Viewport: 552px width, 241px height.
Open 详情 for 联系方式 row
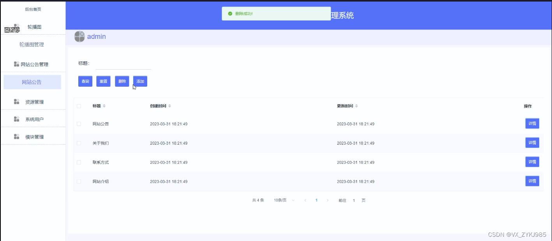click(532, 162)
